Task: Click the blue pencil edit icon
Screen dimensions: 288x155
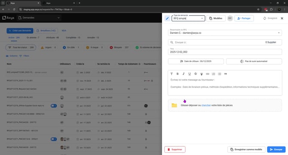Action: click(x=167, y=18)
